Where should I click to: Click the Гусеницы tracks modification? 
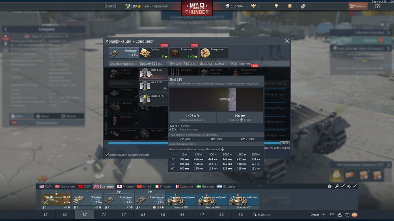pos(124,92)
